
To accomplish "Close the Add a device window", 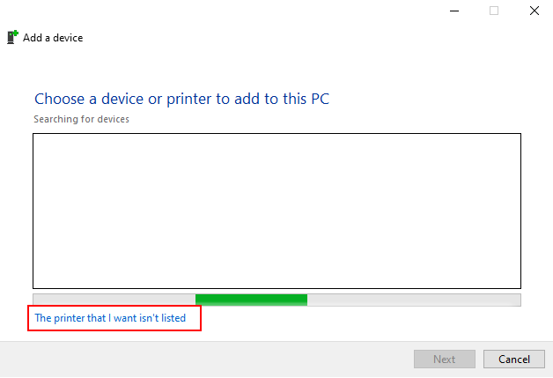I will point(535,11).
